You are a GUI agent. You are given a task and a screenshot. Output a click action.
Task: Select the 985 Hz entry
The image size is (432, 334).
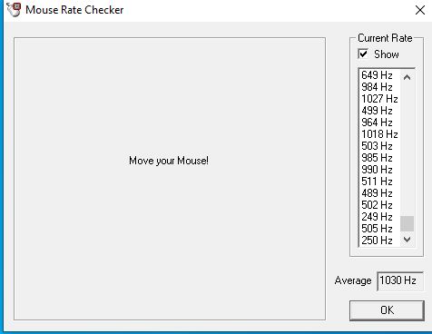point(380,158)
